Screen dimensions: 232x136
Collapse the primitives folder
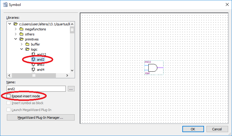tap(16, 39)
